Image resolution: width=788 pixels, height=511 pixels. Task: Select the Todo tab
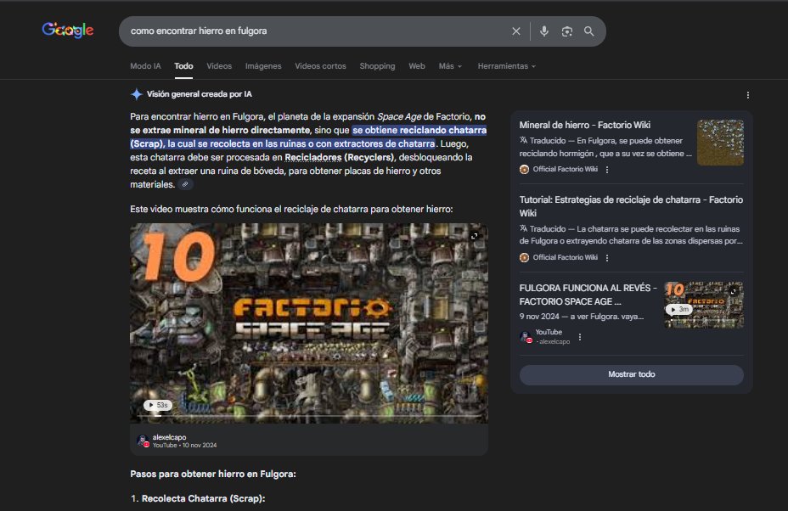tap(183, 66)
